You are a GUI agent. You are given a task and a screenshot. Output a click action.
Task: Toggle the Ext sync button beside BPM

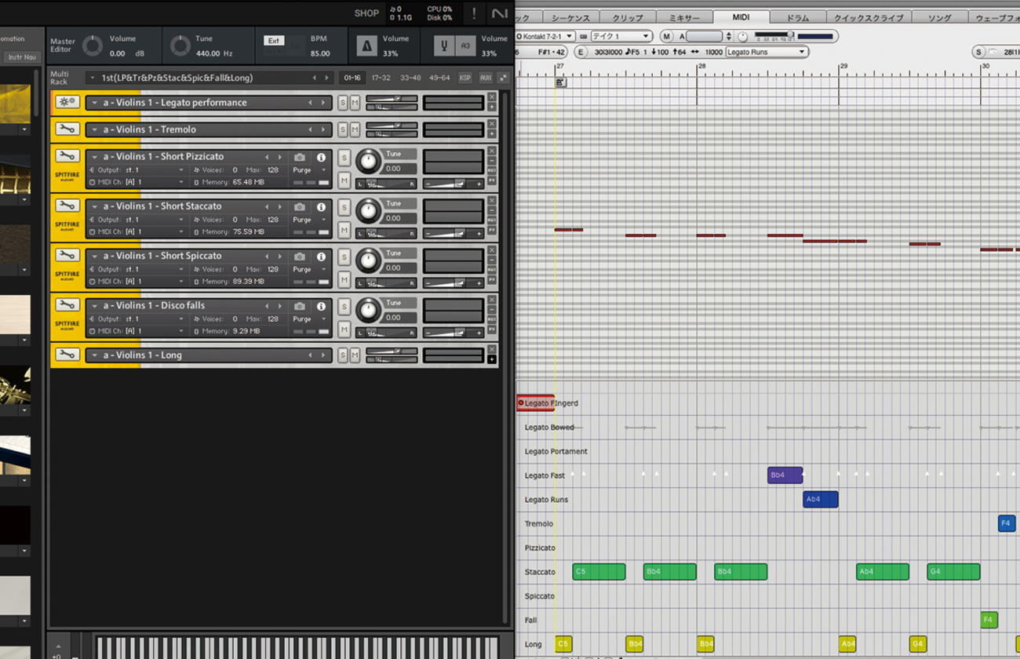(x=274, y=41)
